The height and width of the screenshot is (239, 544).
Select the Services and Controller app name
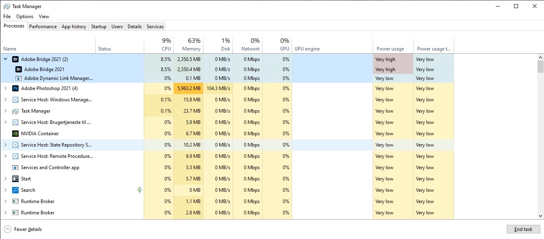click(50, 168)
